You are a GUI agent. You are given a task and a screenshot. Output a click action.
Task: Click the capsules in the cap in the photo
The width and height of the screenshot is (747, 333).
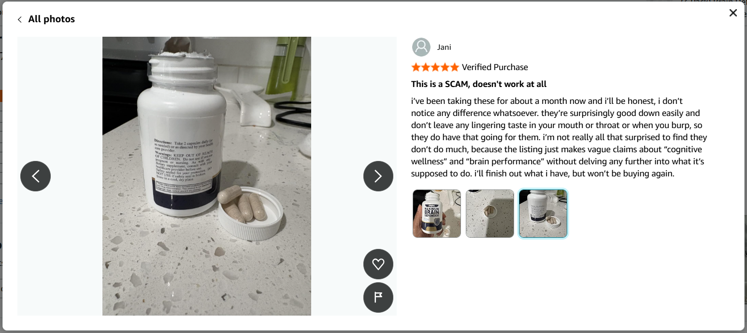click(242, 203)
